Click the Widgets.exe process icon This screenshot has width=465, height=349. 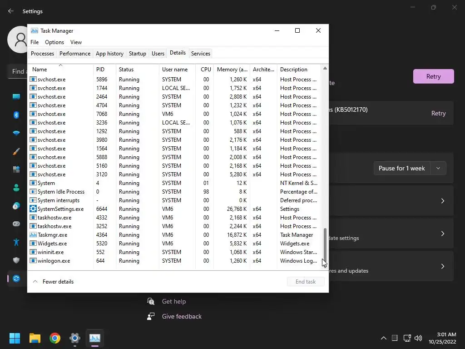tap(33, 244)
